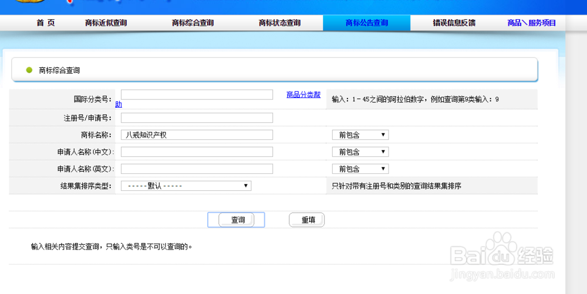Screen dimensions: 587x294
Task: Open the 错误信息反馈 tab
Action: (x=454, y=23)
